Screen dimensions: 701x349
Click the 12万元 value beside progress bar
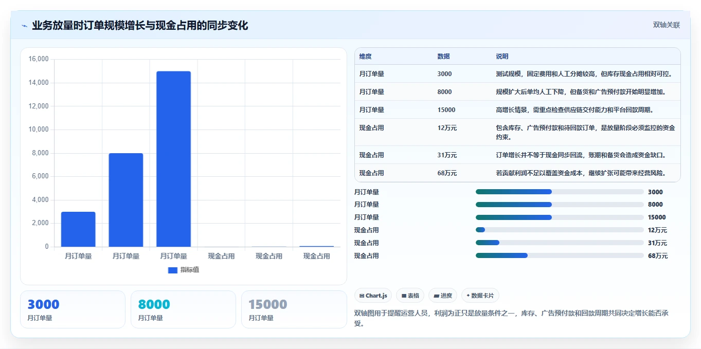(x=658, y=230)
